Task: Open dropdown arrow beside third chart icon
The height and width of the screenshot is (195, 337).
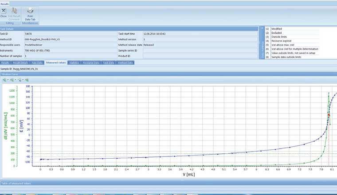Action: [23, 80]
